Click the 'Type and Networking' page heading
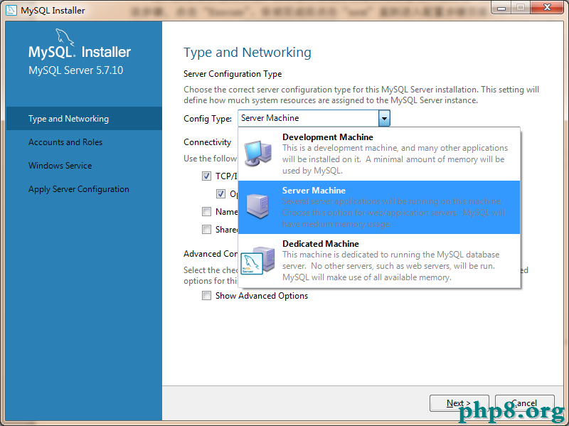This screenshot has height=426, width=569. (247, 53)
